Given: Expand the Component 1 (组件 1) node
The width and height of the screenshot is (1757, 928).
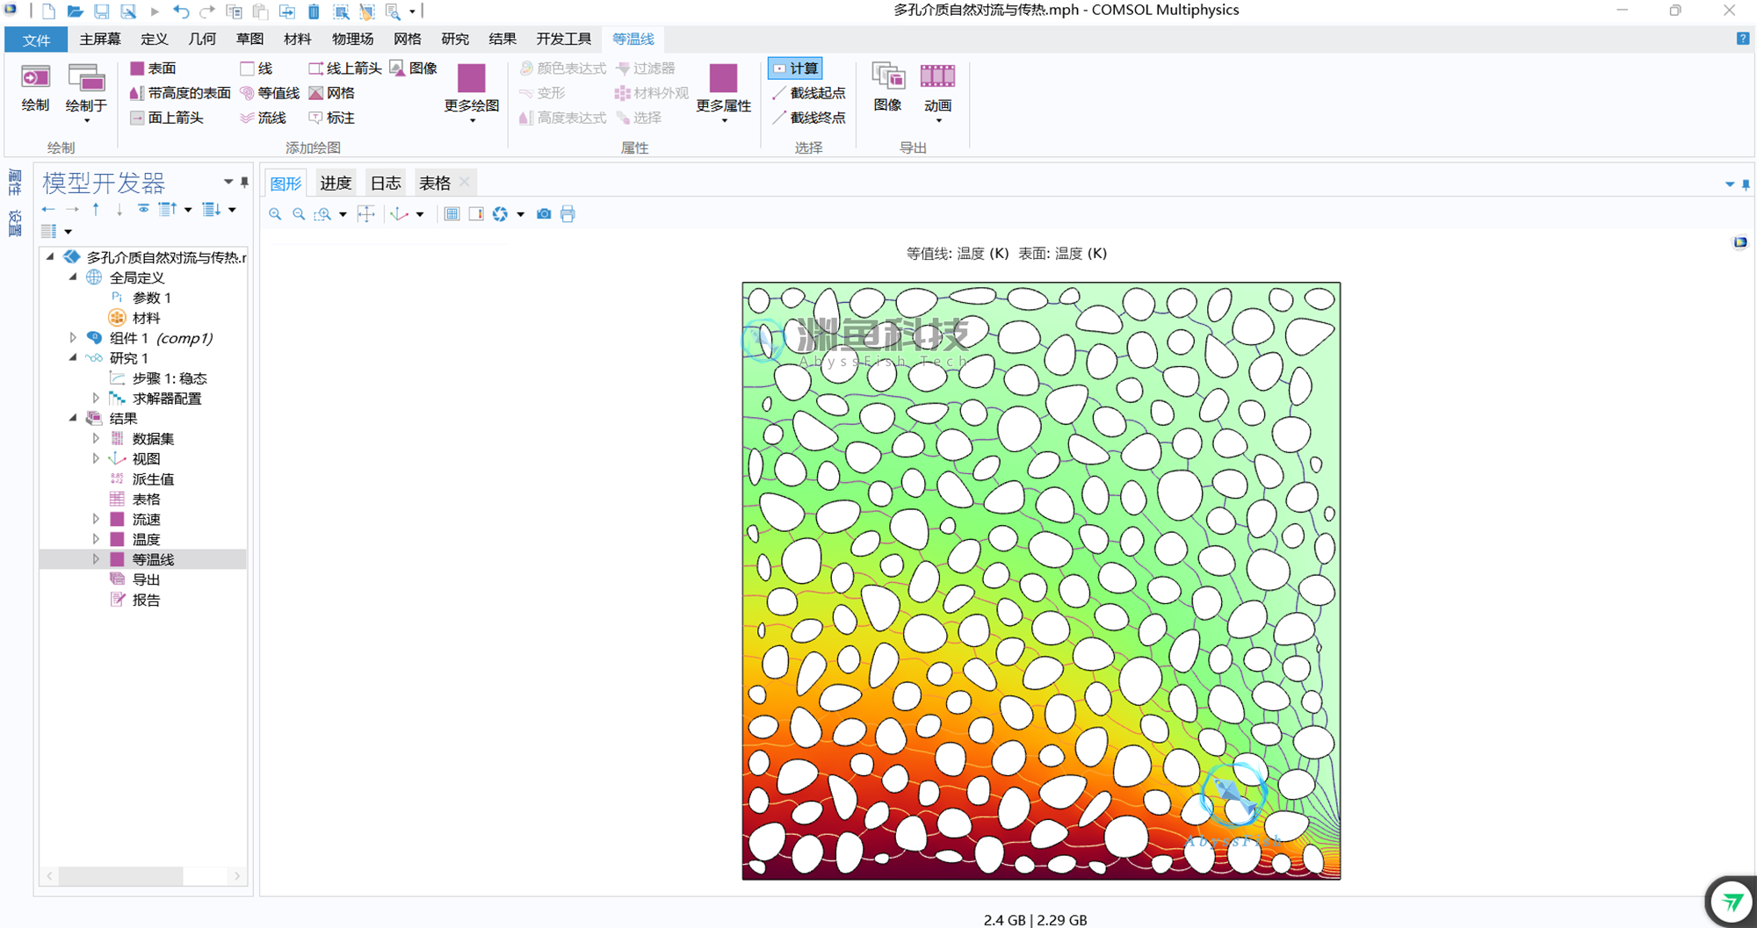Looking at the screenshot, I should (73, 337).
